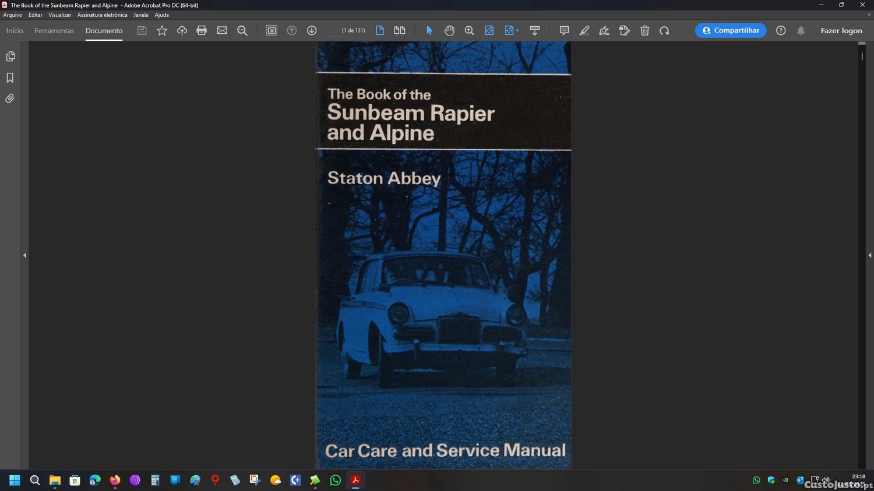
Task: Enable the single page view mode
Action: tap(380, 31)
